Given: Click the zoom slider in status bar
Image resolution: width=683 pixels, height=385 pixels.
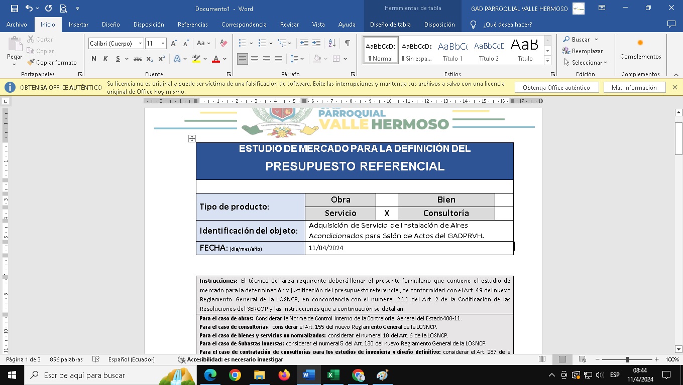Looking at the screenshot, I should click(627, 359).
